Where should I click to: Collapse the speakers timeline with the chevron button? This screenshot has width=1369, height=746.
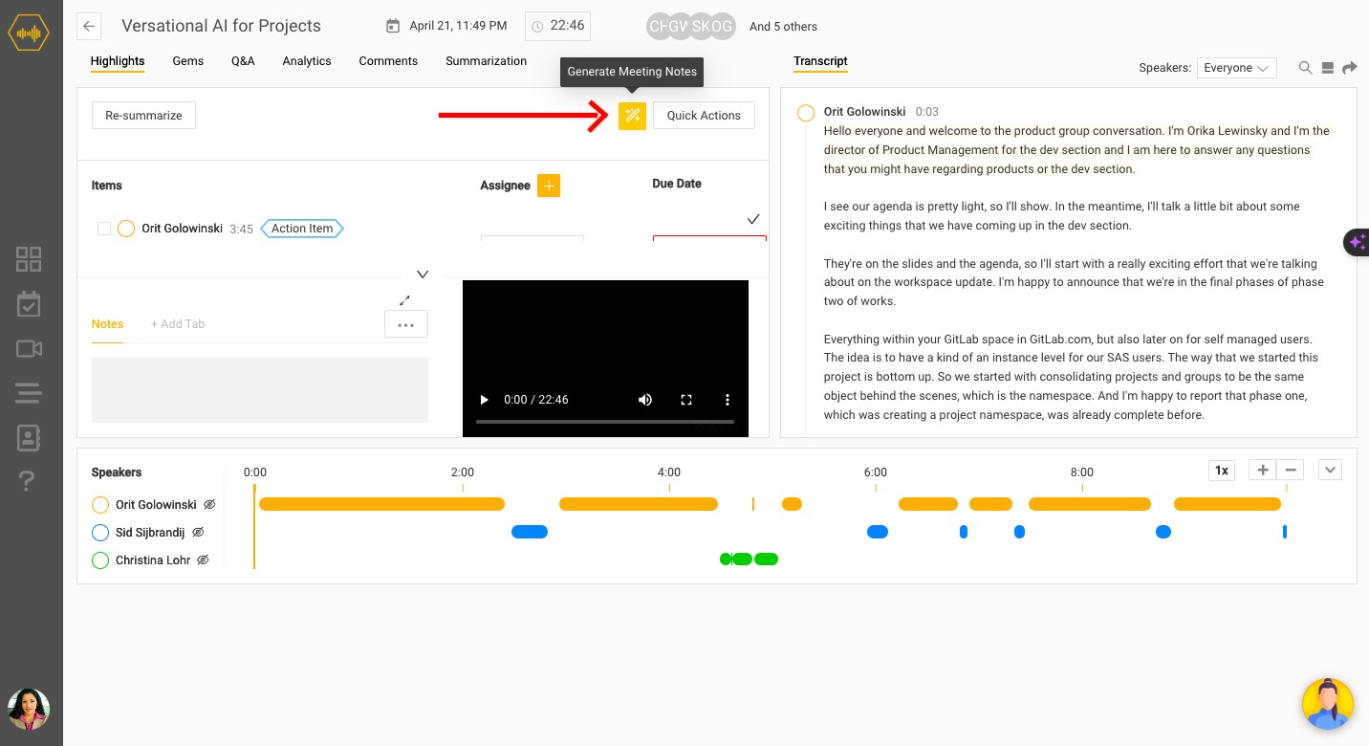click(1330, 470)
